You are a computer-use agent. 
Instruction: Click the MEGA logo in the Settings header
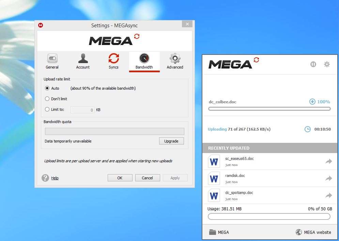click(x=114, y=40)
